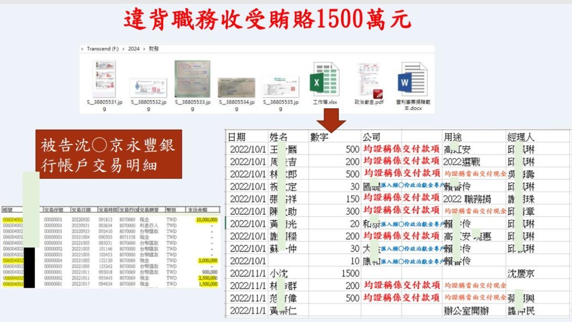The width and height of the screenshot is (572, 322).
Task: Click 沈慶京 in the 經理人 column
Action: click(521, 273)
